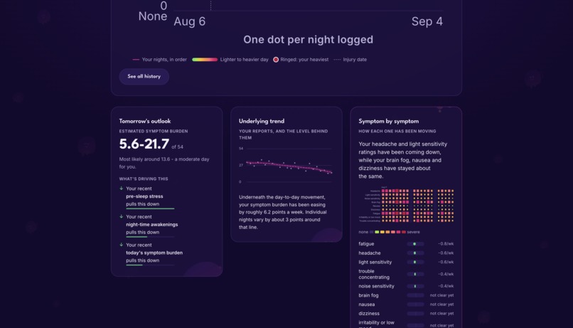Click the down arrow beside pre-sleep stress
This screenshot has height=328, width=573.
[x=122, y=189]
